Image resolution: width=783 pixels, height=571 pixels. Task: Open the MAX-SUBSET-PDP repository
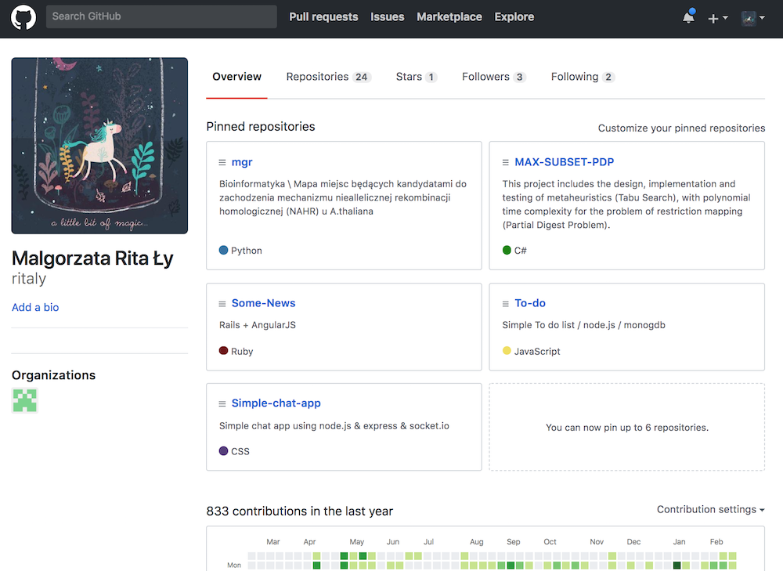point(565,162)
